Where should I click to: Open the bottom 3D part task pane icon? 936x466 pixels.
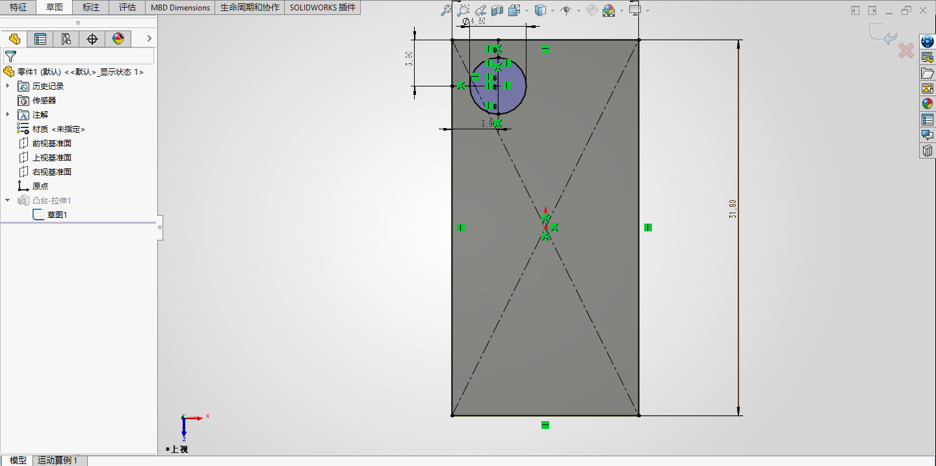[x=928, y=151]
